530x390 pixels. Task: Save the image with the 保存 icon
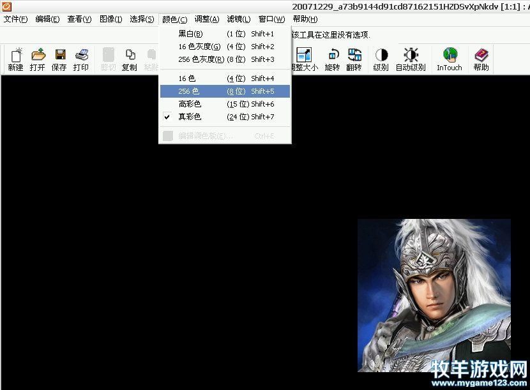point(59,59)
